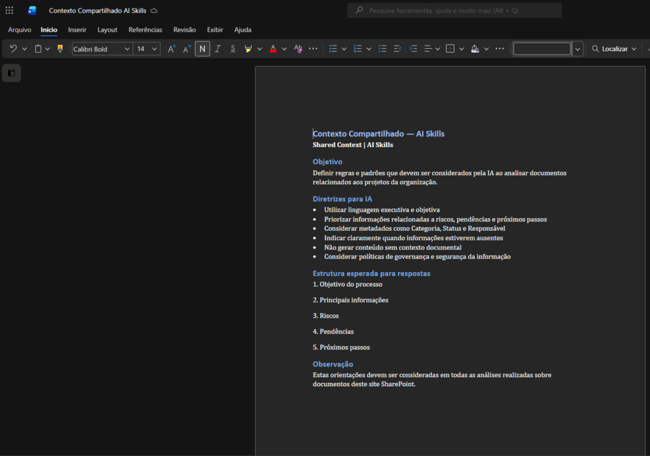Toggle the bulleted list button
650x456 pixels.
coord(333,49)
